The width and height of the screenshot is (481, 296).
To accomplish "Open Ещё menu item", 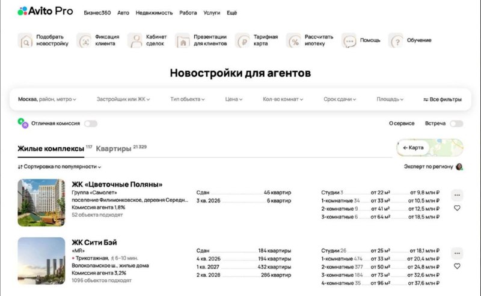I will pos(232,13).
